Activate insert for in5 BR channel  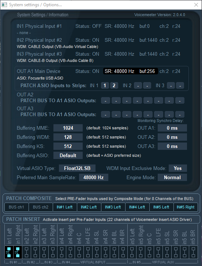pos(193,252)
